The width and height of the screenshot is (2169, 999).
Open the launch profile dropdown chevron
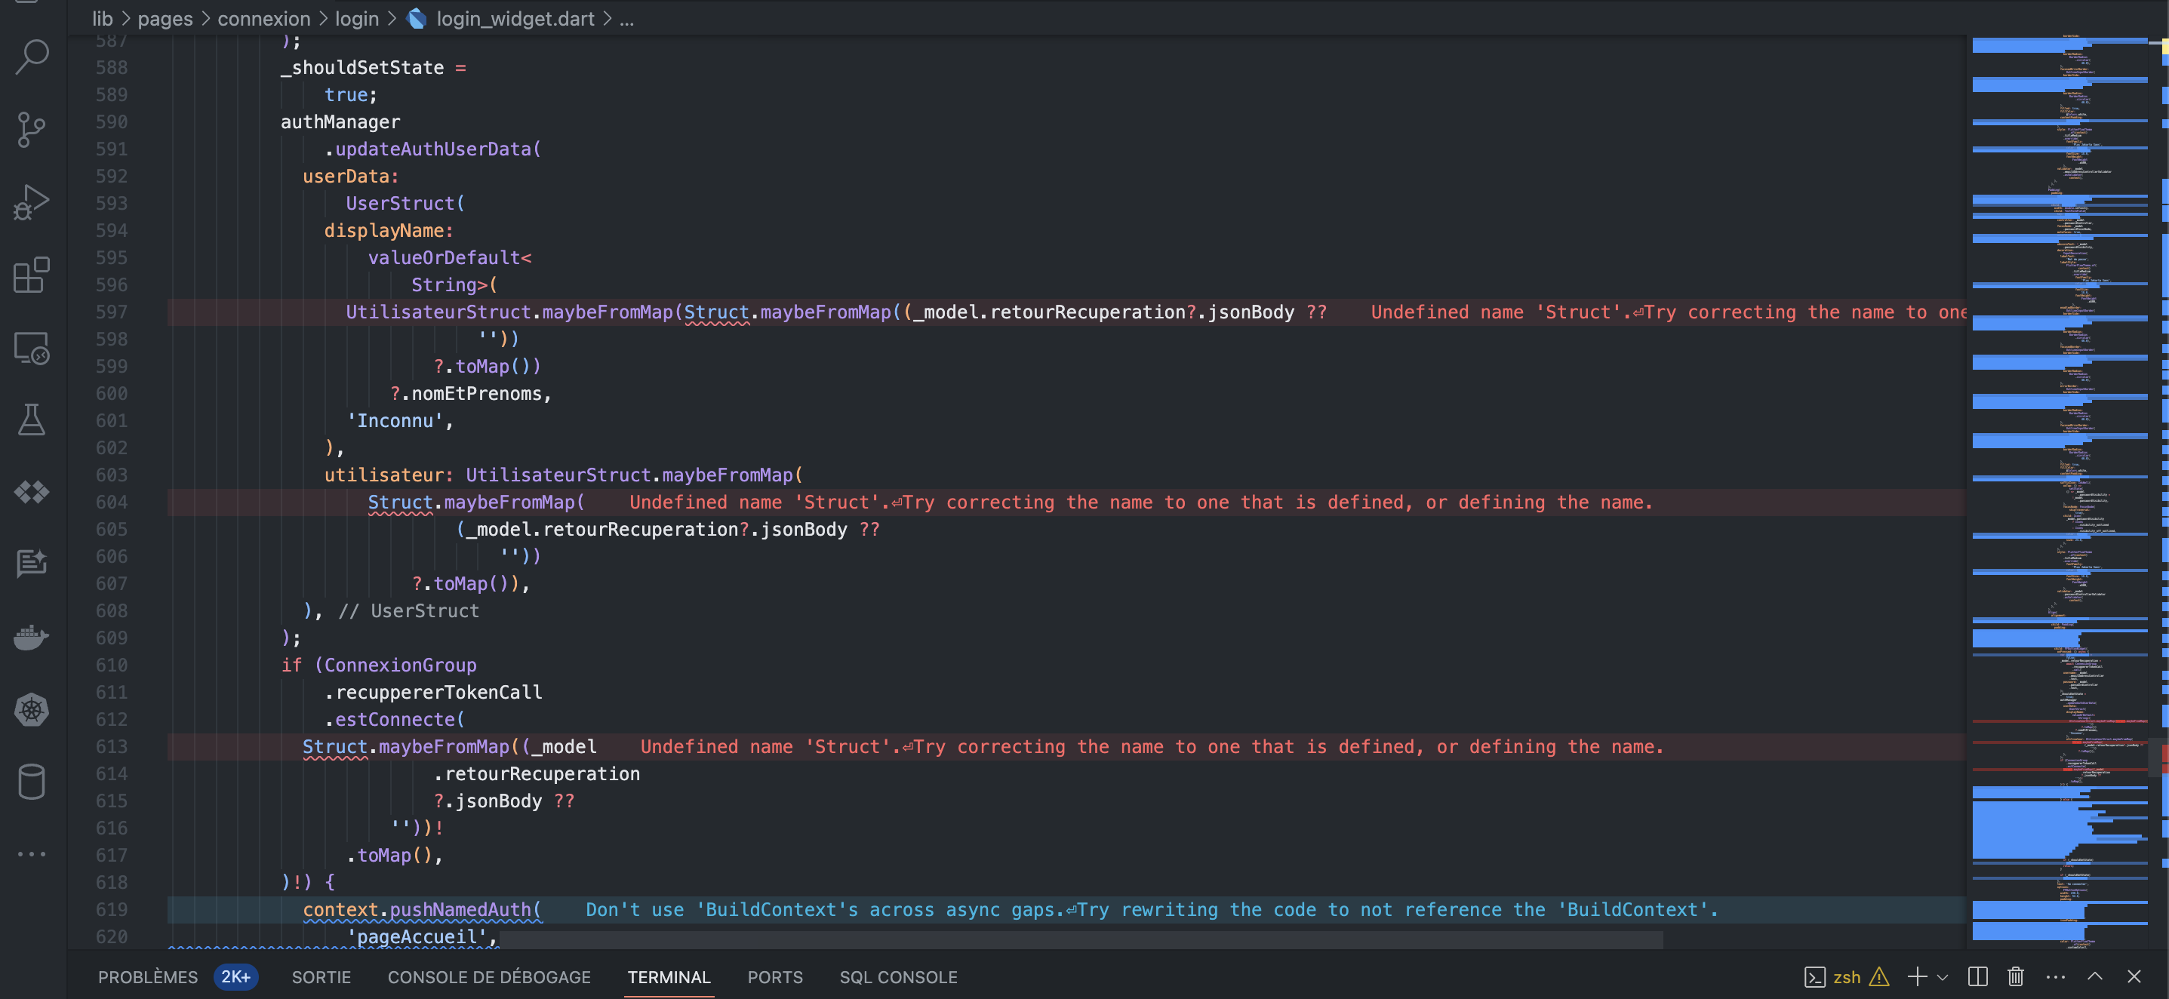click(x=1943, y=977)
